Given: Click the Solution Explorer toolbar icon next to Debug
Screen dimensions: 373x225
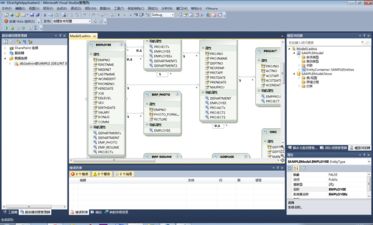Looking at the screenshot, I should click(x=180, y=15).
